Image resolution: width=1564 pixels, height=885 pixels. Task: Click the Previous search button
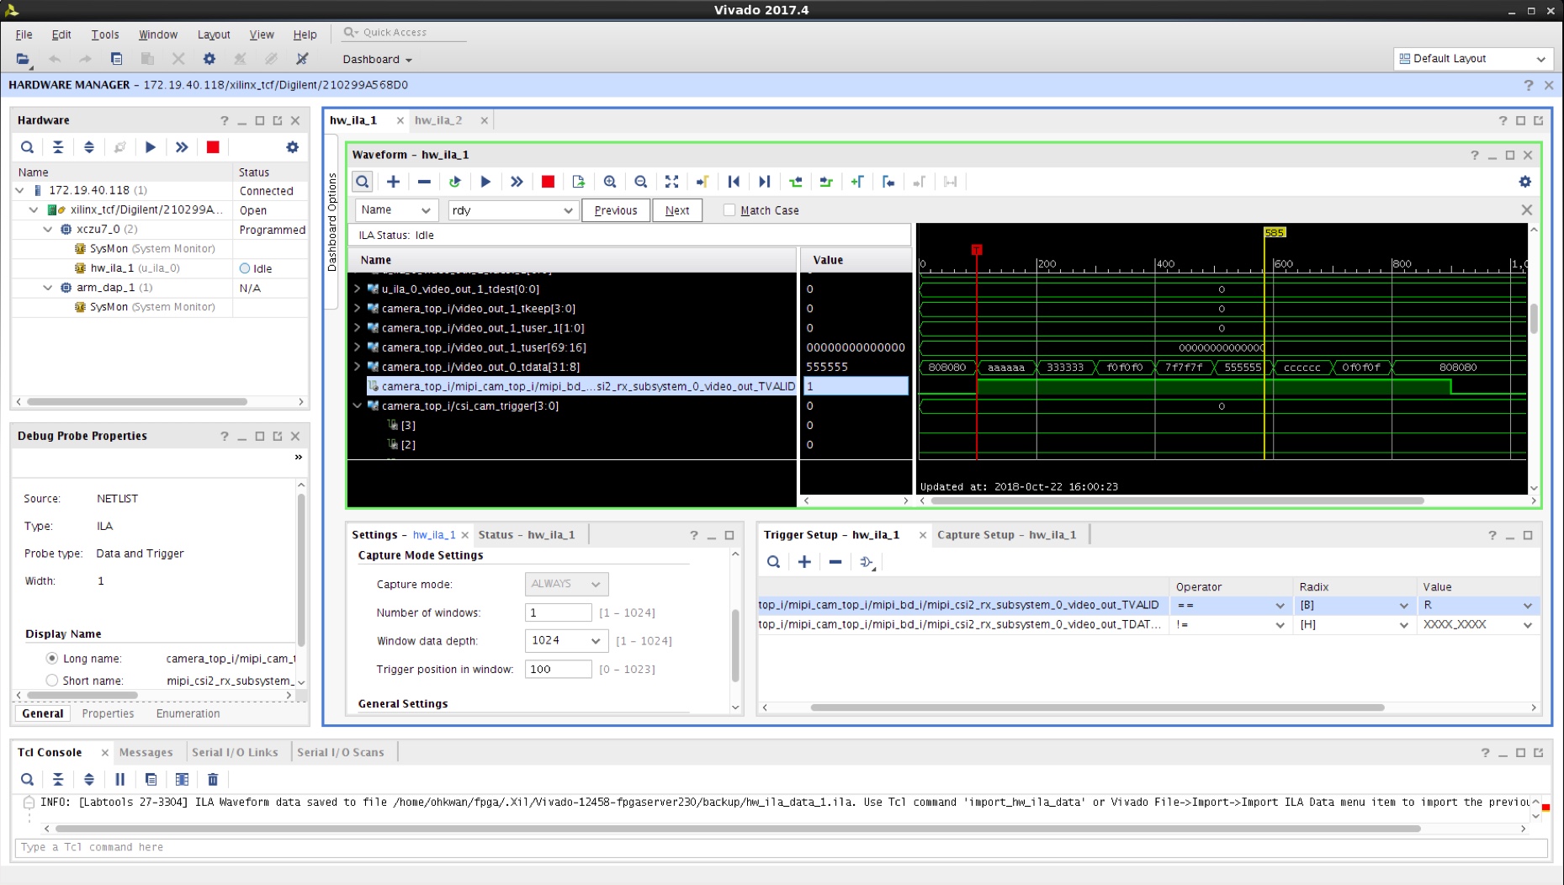[615, 210]
